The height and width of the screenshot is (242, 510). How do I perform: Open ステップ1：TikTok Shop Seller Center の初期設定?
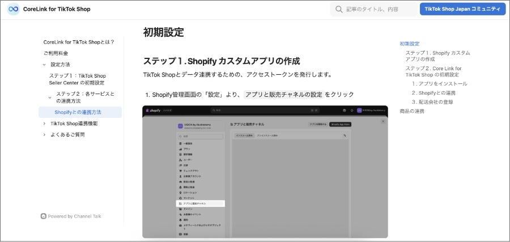click(78, 79)
